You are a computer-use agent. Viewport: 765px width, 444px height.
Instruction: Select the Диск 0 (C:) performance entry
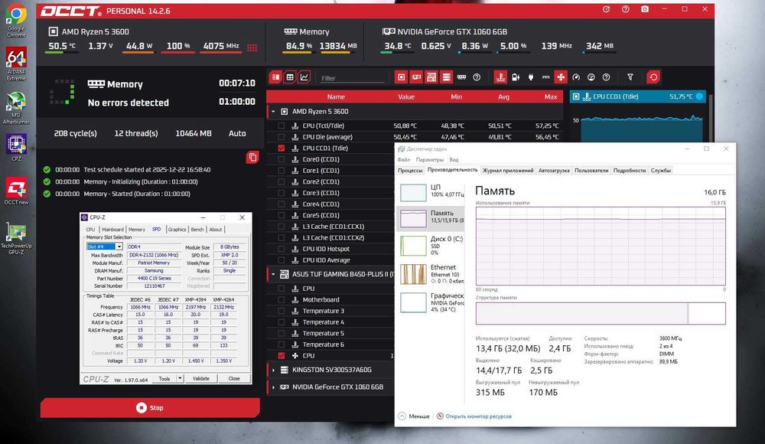pyautogui.click(x=431, y=245)
